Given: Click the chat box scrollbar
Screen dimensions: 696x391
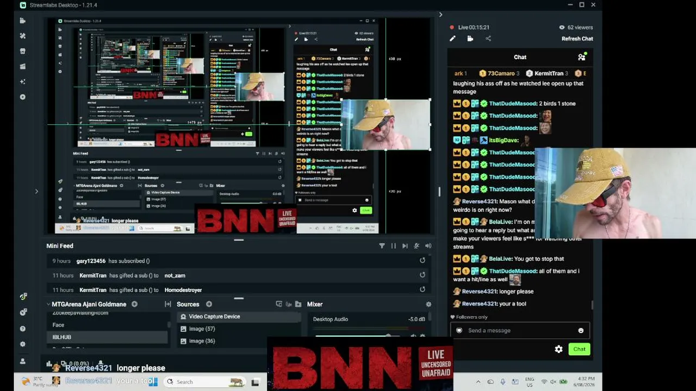Looking at the screenshot, I should [593, 304].
